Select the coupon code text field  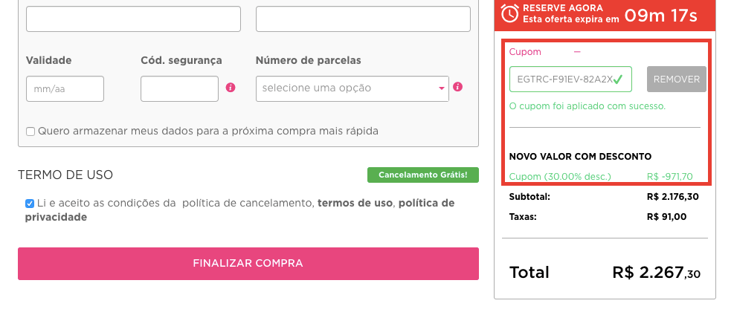(561, 79)
